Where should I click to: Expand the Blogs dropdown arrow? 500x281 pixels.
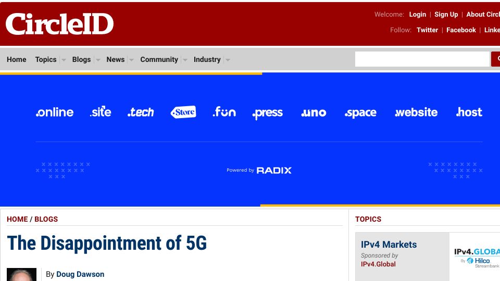[x=98, y=59]
